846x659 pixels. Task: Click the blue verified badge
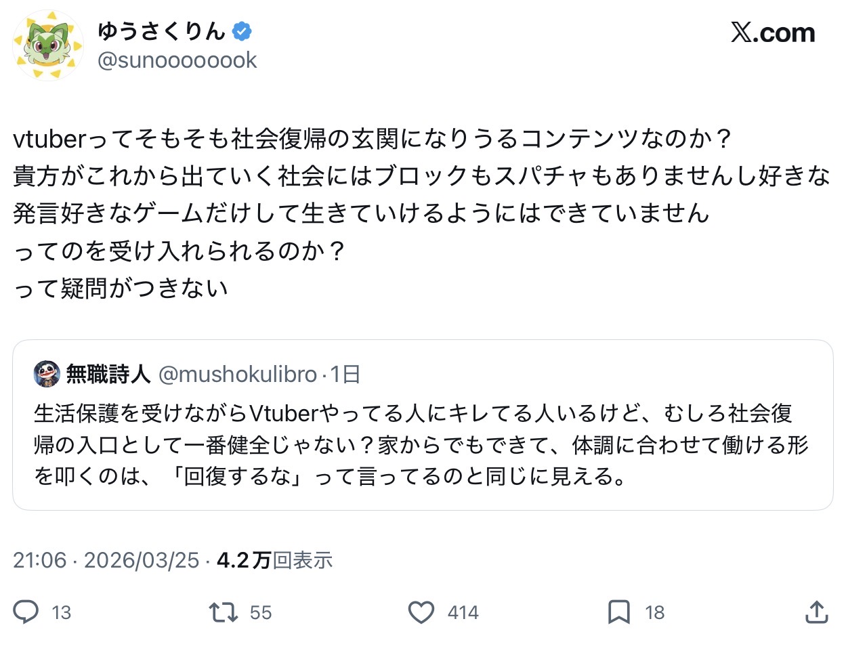[242, 31]
